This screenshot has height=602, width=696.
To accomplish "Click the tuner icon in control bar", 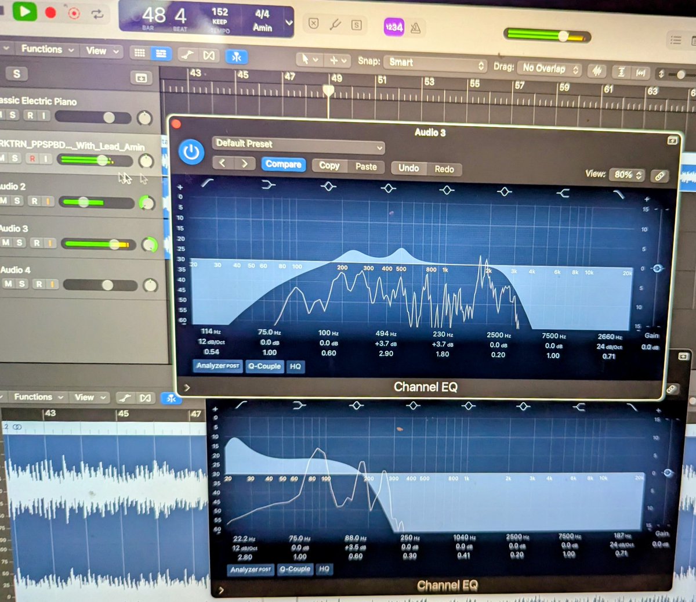I will click(335, 24).
